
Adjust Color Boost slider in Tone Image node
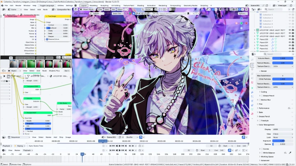57,28
